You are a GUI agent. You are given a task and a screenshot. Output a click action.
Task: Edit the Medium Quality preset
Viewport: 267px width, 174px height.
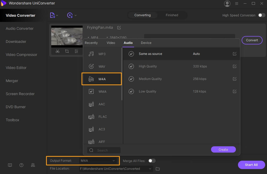coord(235,79)
